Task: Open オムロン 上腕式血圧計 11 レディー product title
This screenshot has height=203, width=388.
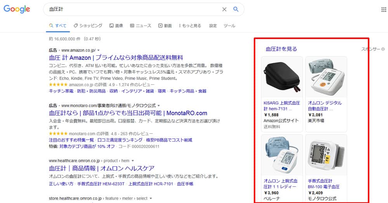Action: coord(281,184)
